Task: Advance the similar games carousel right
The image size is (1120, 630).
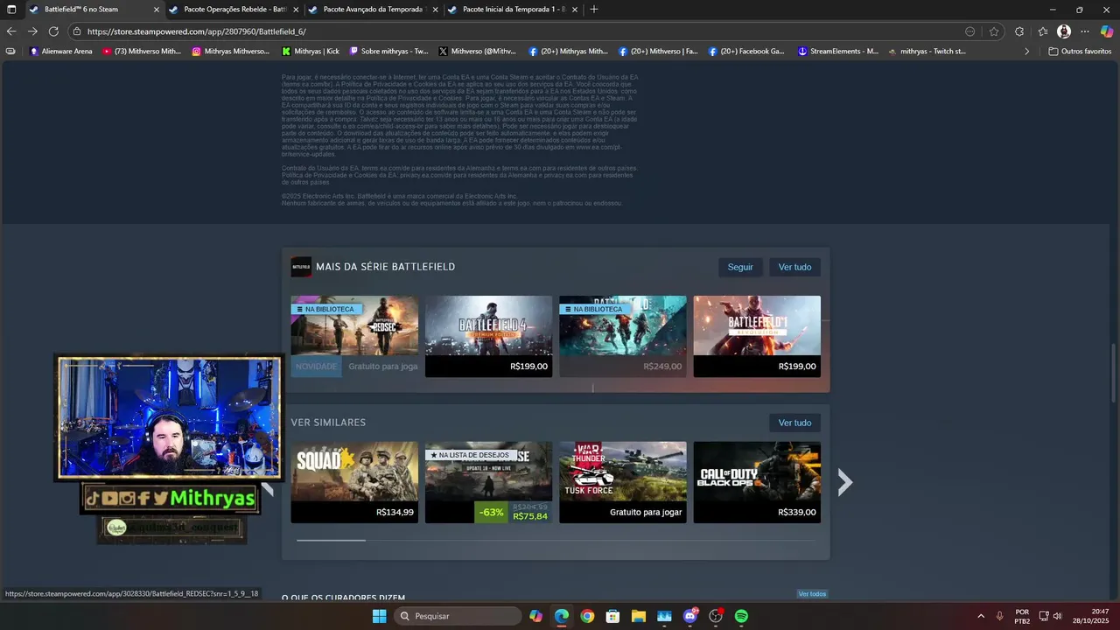Action: point(844,482)
